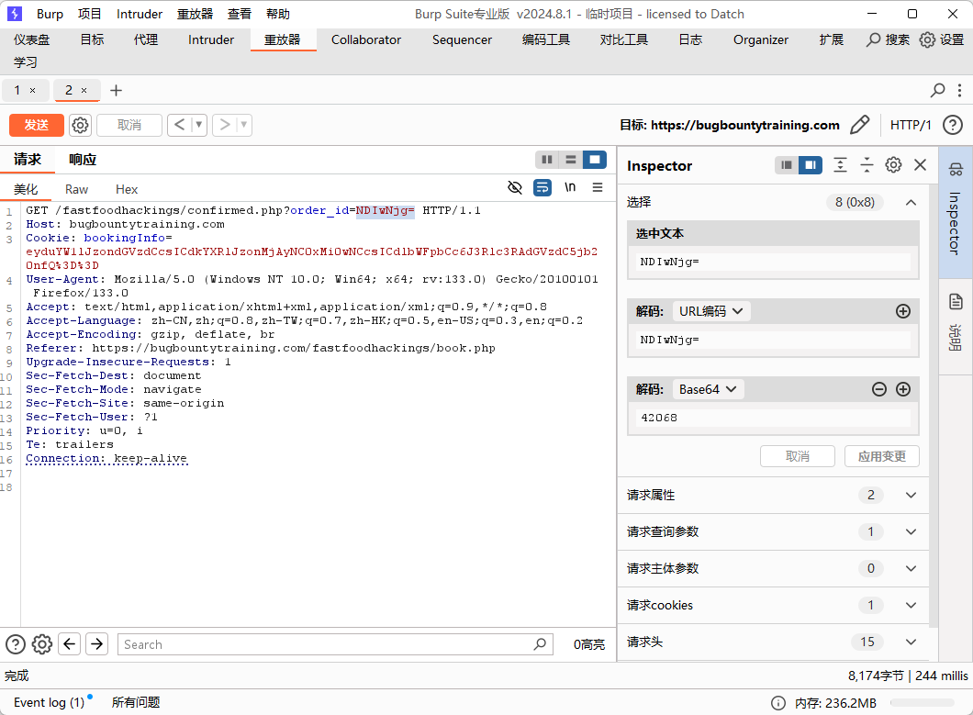Set Inspector right-docked layout toggle
Screen dimensions: 973x715
[x=811, y=165]
